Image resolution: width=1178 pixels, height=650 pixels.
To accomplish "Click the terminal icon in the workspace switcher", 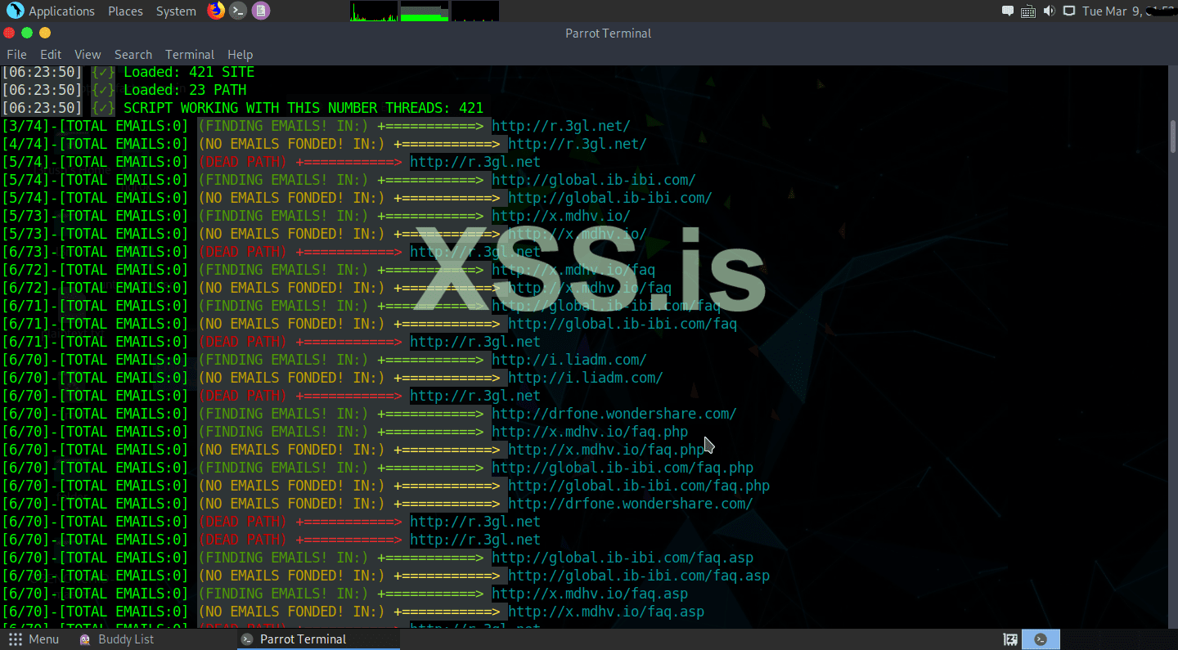I will point(1040,639).
